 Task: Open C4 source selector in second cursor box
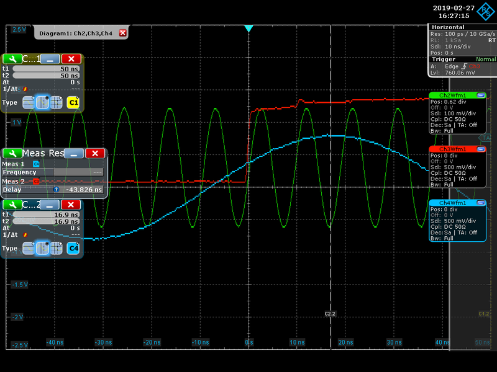point(73,248)
